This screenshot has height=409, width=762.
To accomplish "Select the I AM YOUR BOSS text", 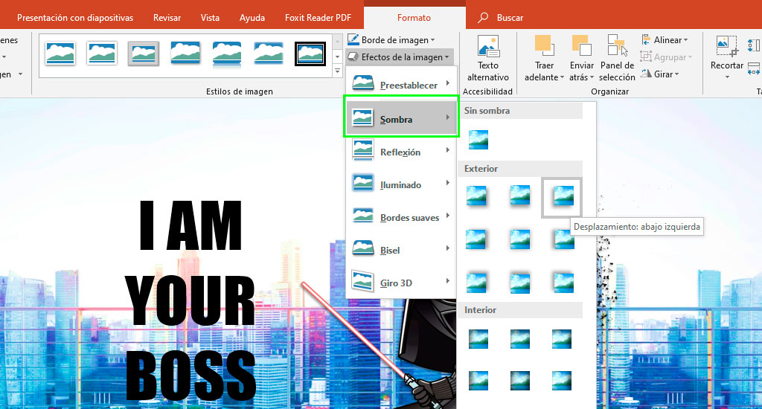I will [x=190, y=300].
